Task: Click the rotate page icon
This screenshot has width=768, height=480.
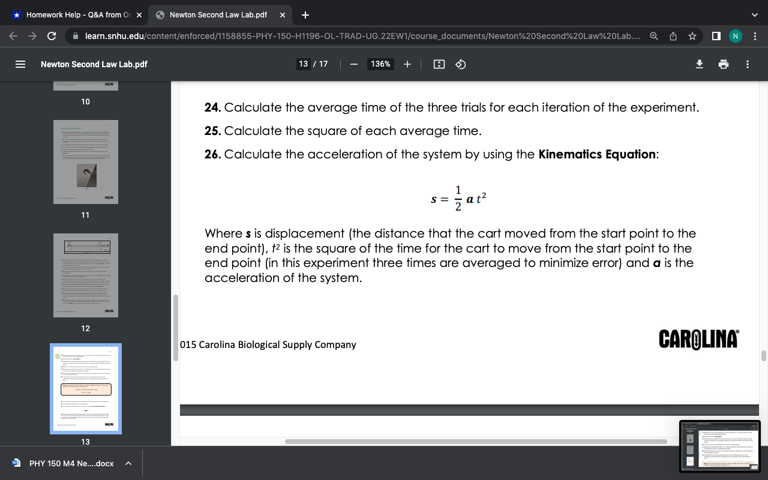Action: [x=461, y=64]
